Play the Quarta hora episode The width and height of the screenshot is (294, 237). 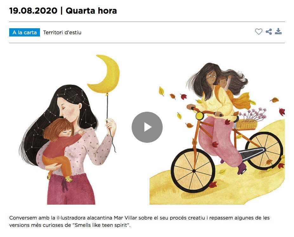(x=147, y=127)
